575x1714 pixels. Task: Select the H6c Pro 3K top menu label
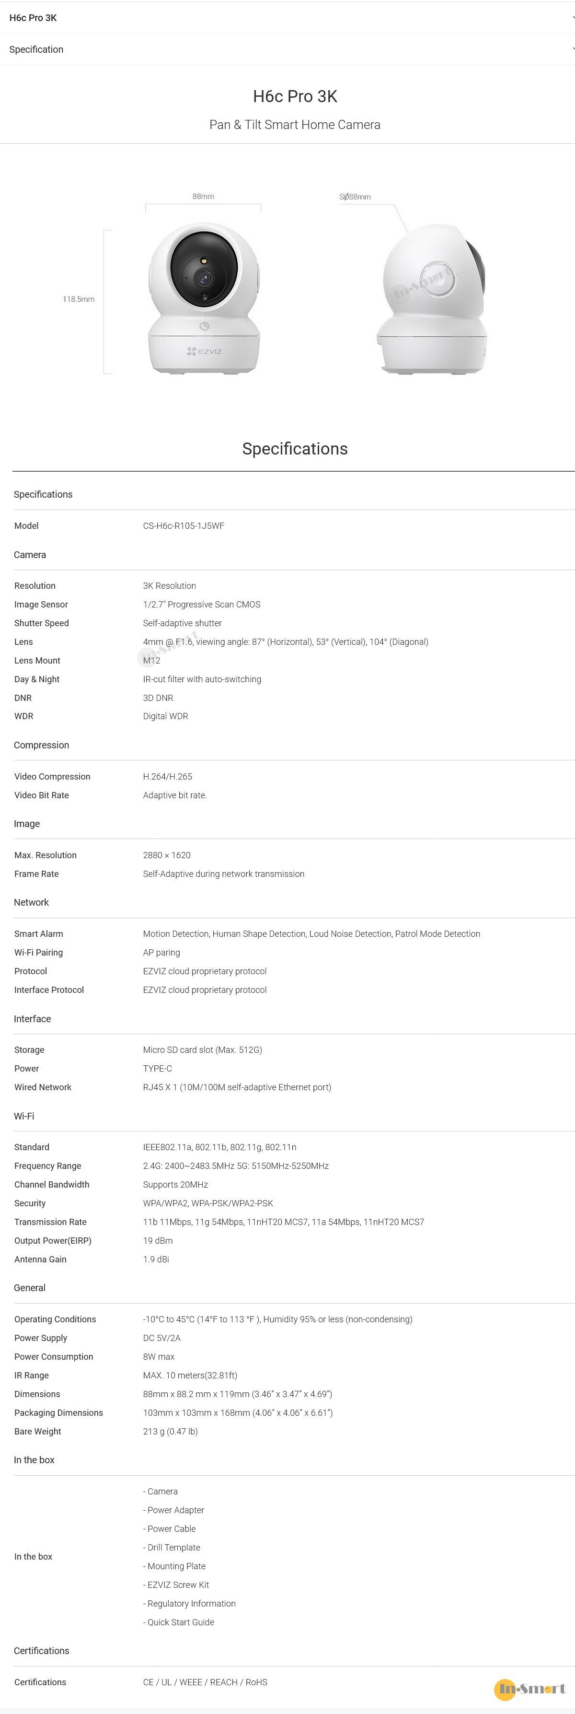(x=33, y=18)
